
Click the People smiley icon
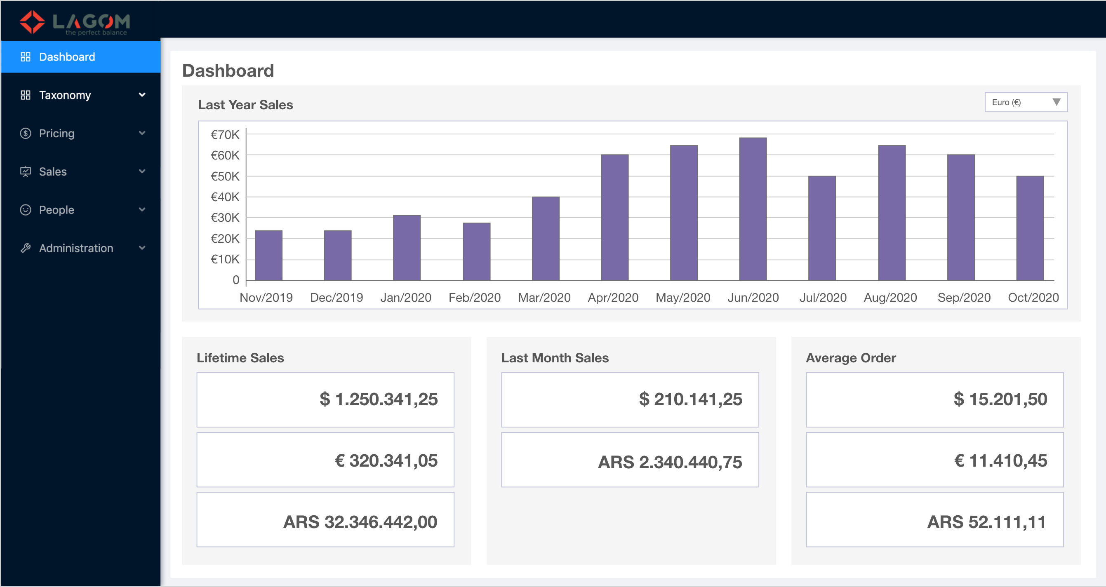point(26,209)
